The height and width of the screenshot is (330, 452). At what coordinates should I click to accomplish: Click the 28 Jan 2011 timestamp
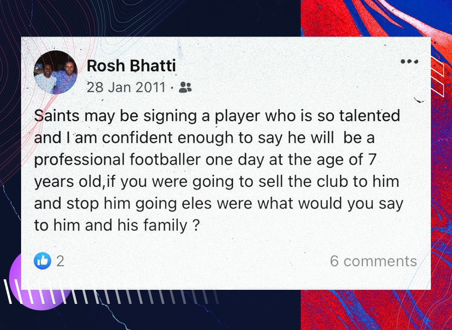point(126,87)
